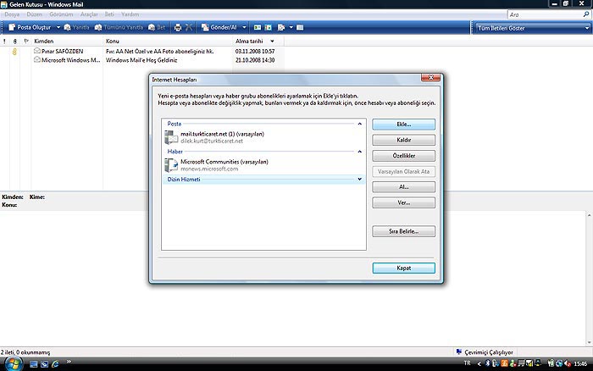Click the Bluetooth icon in the system tray
Viewport: 593px width, 371px height.
pyautogui.click(x=487, y=363)
